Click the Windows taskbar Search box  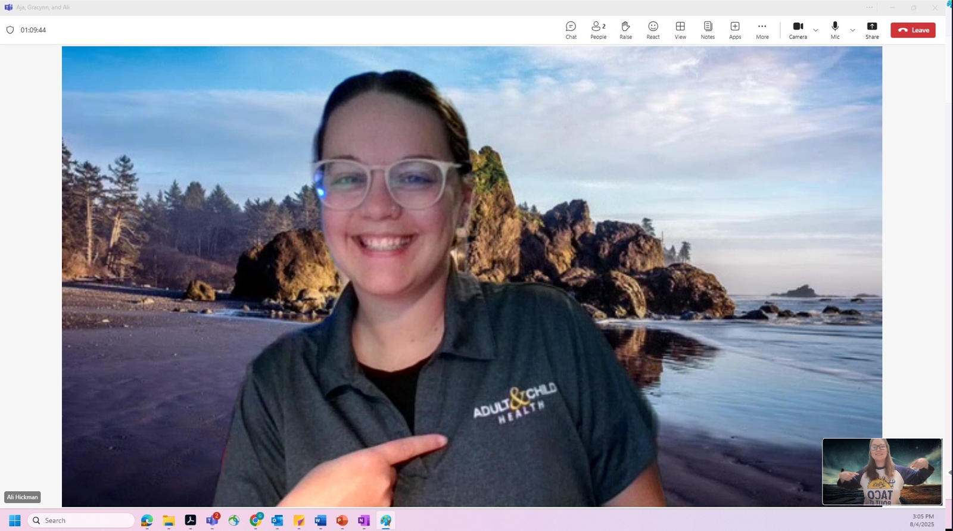coord(82,520)
